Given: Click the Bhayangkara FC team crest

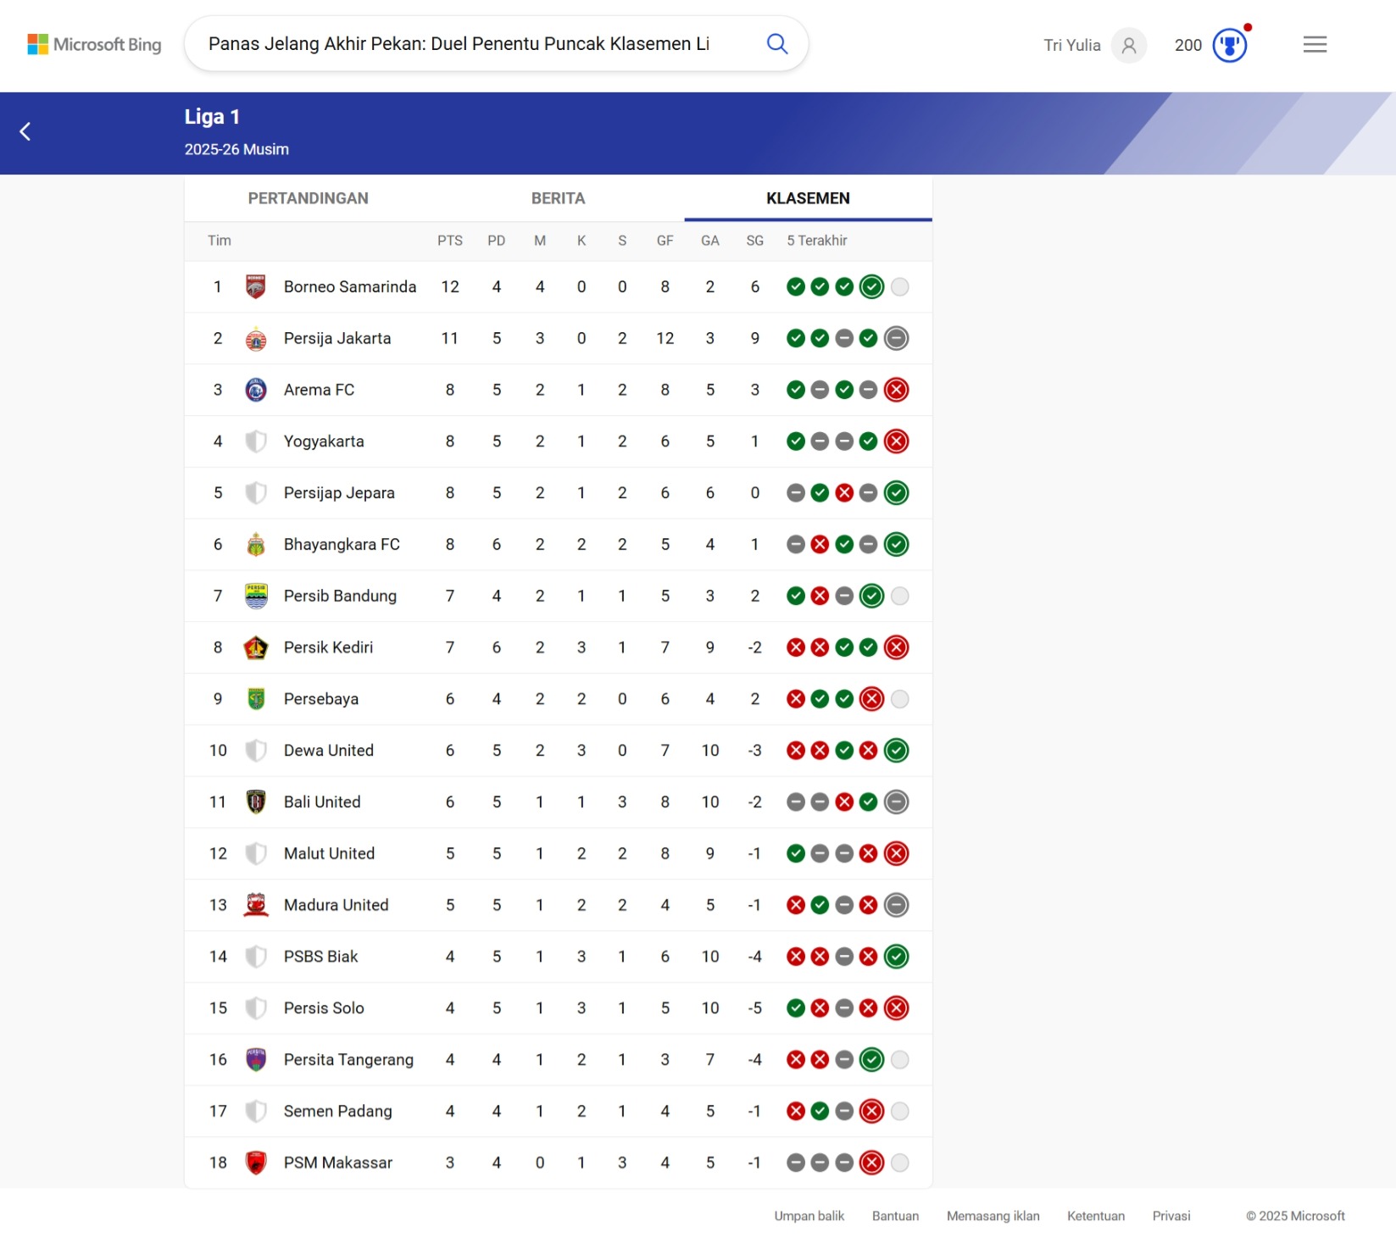Looking at the screenshot, I should tap(256, 545).
